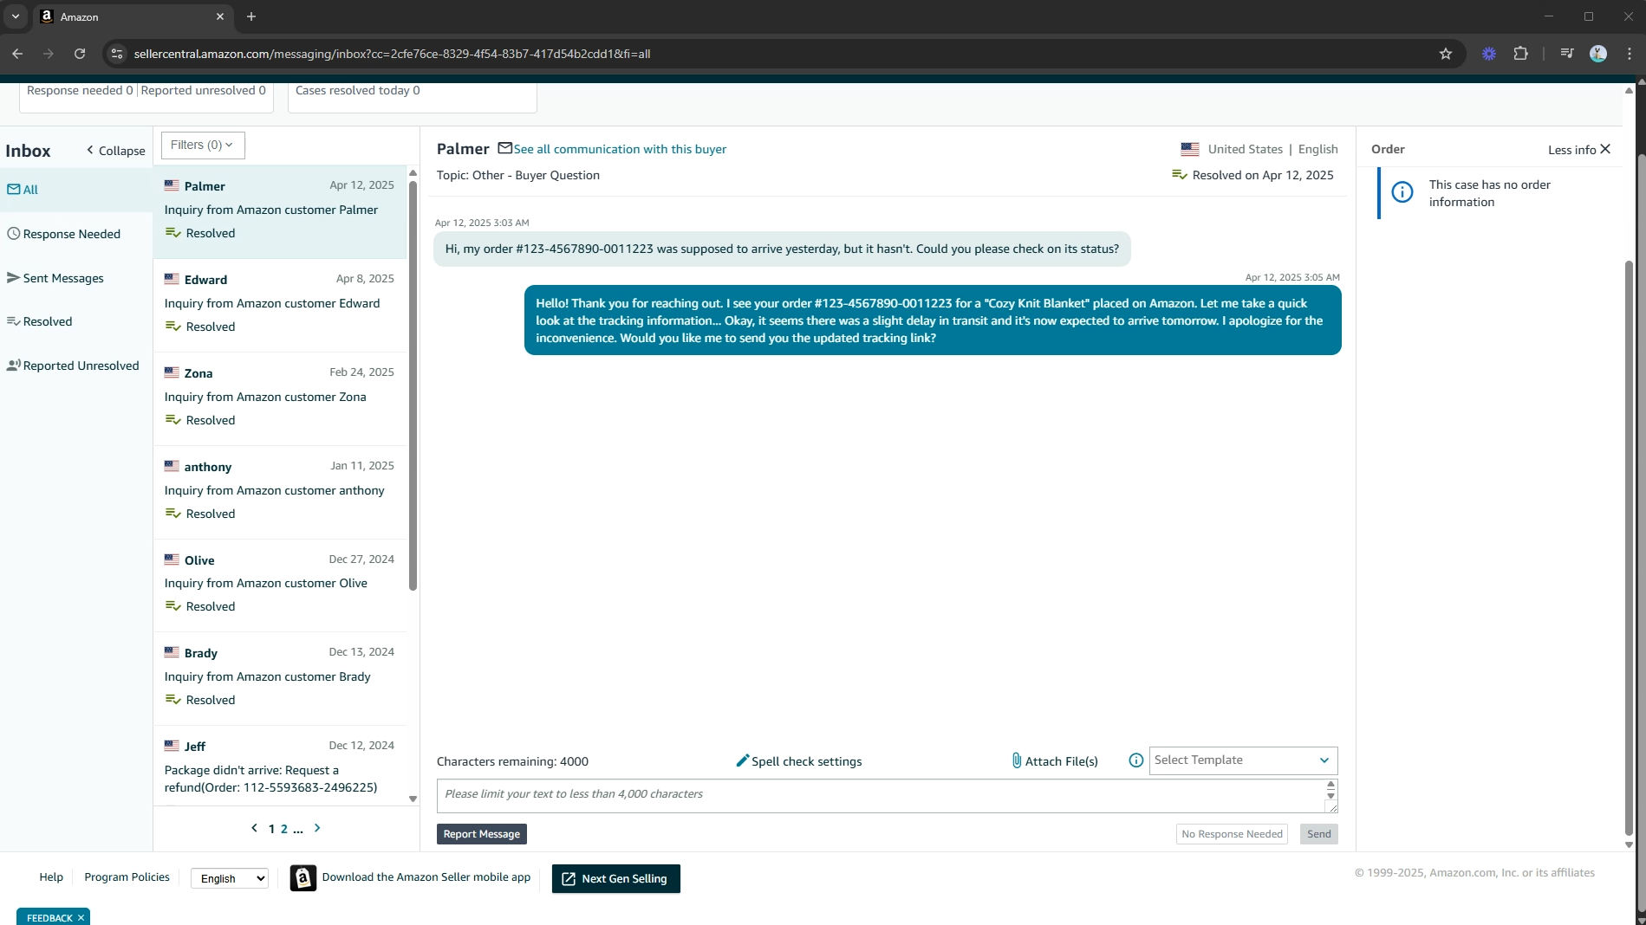This screenshot has height=925, width=1646.
Task: Open the Chrome profile avatar
Action: (x=1598, y=54)
